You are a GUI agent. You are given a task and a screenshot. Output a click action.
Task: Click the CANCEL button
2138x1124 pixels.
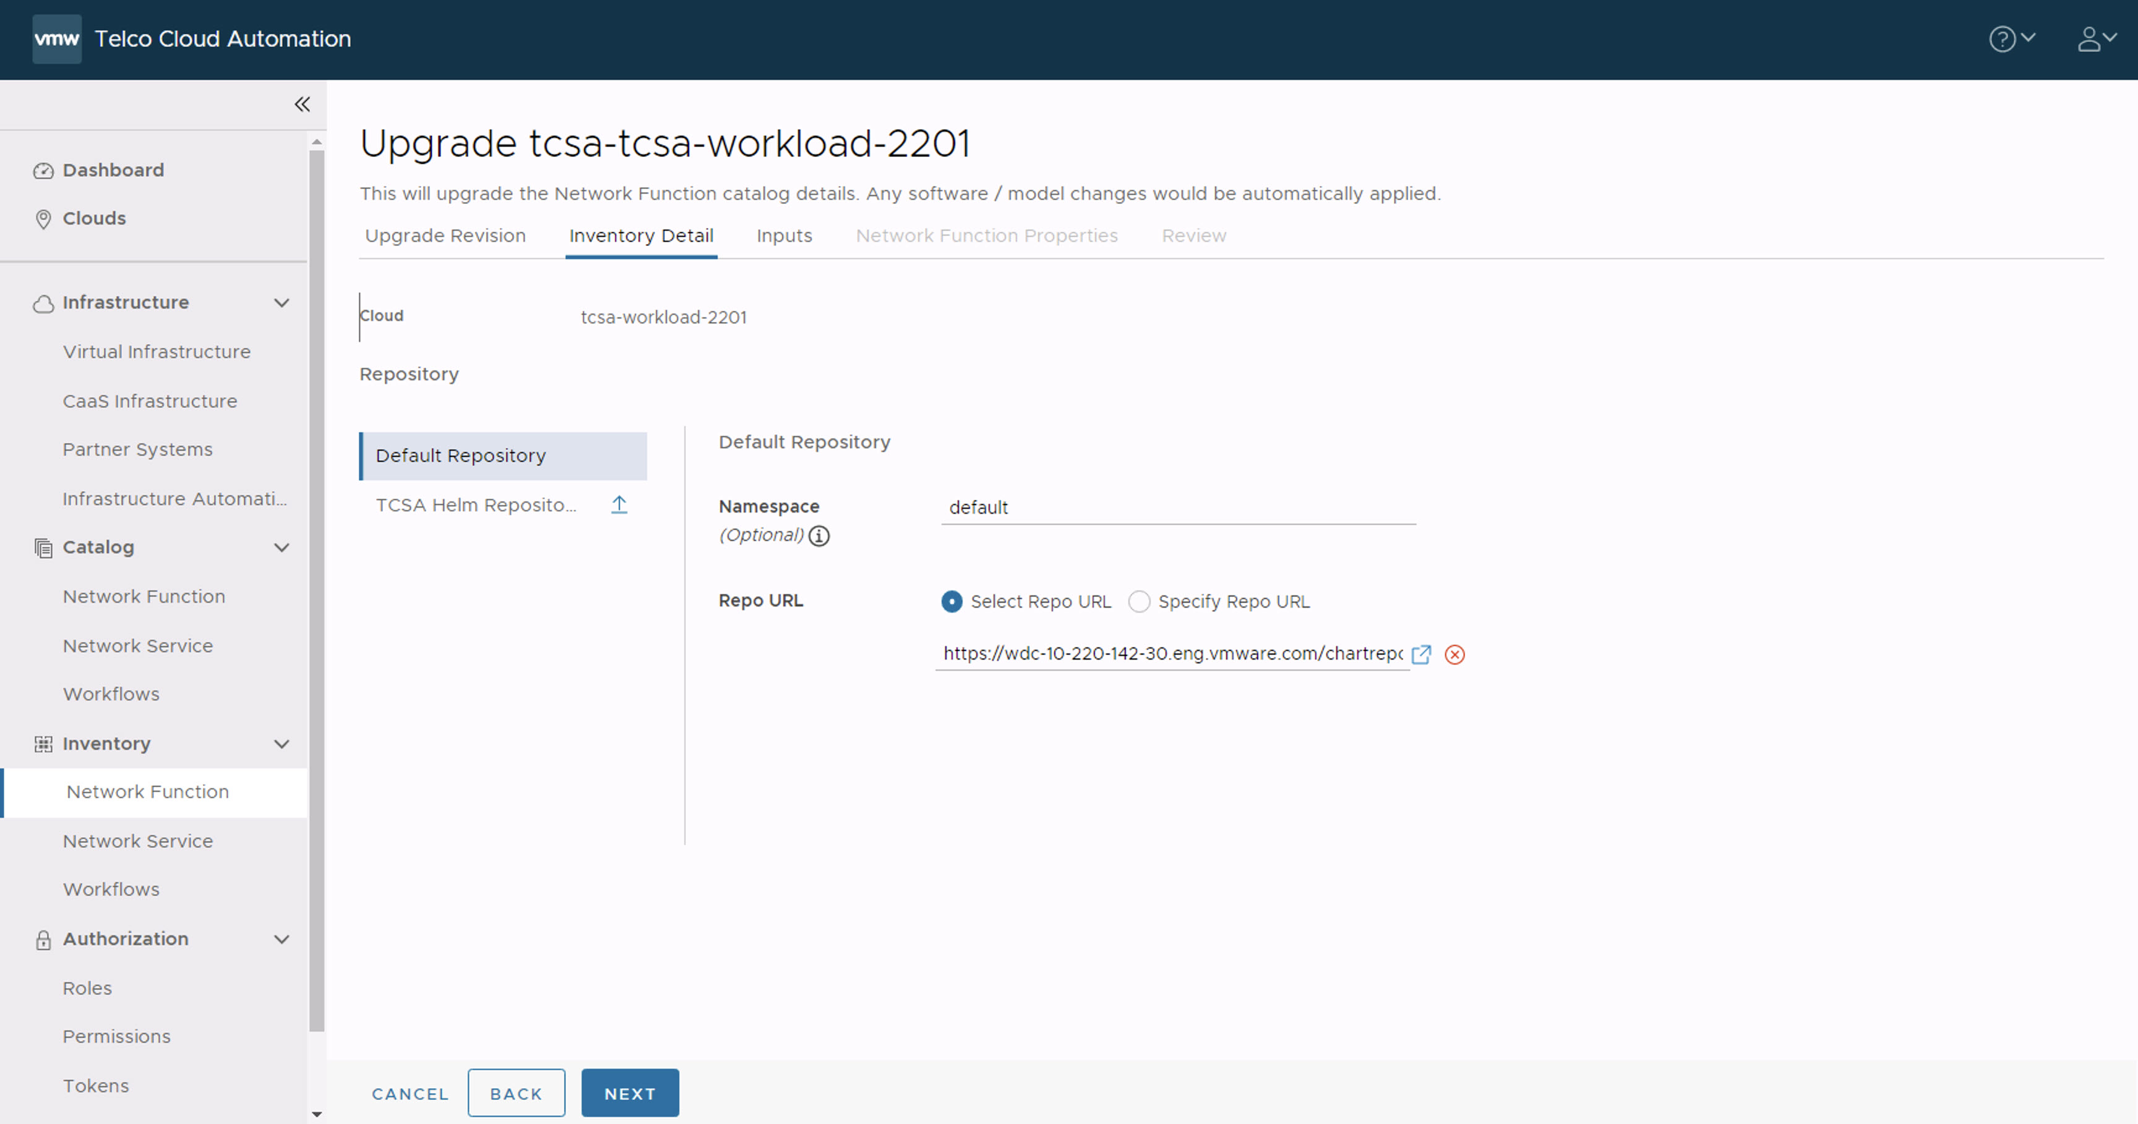pos(410,1094)
